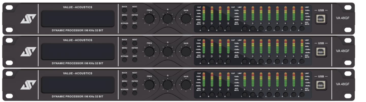
Task: Click the FREQ knob on the top unit
Action: click(149, 19)
